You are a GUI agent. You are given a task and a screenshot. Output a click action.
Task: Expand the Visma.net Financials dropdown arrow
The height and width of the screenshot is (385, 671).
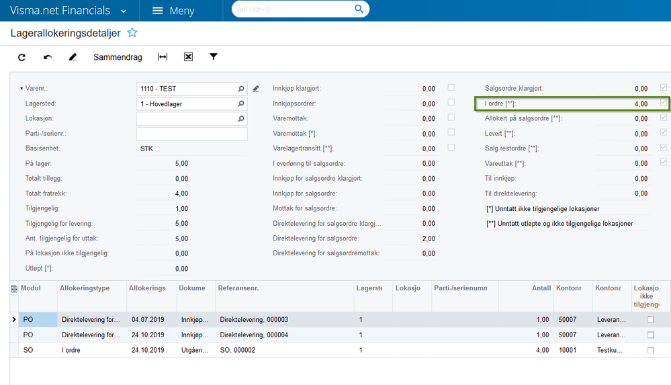pos(124,11)
